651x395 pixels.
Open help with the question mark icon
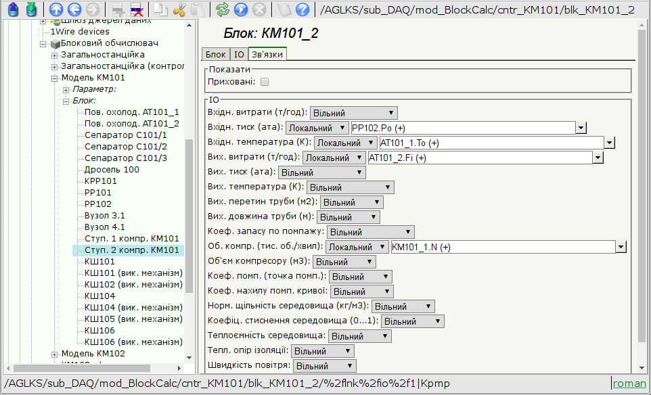[x=302, y=9]
